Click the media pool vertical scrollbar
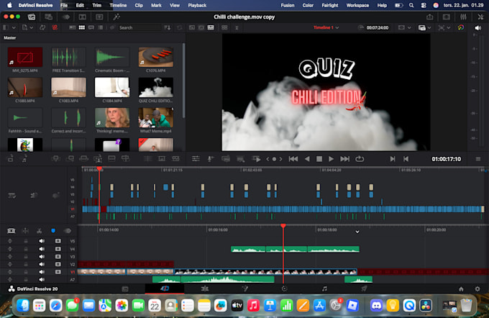Image resolution: width=489 pixels, height=318 pixels. pos(183,81)
